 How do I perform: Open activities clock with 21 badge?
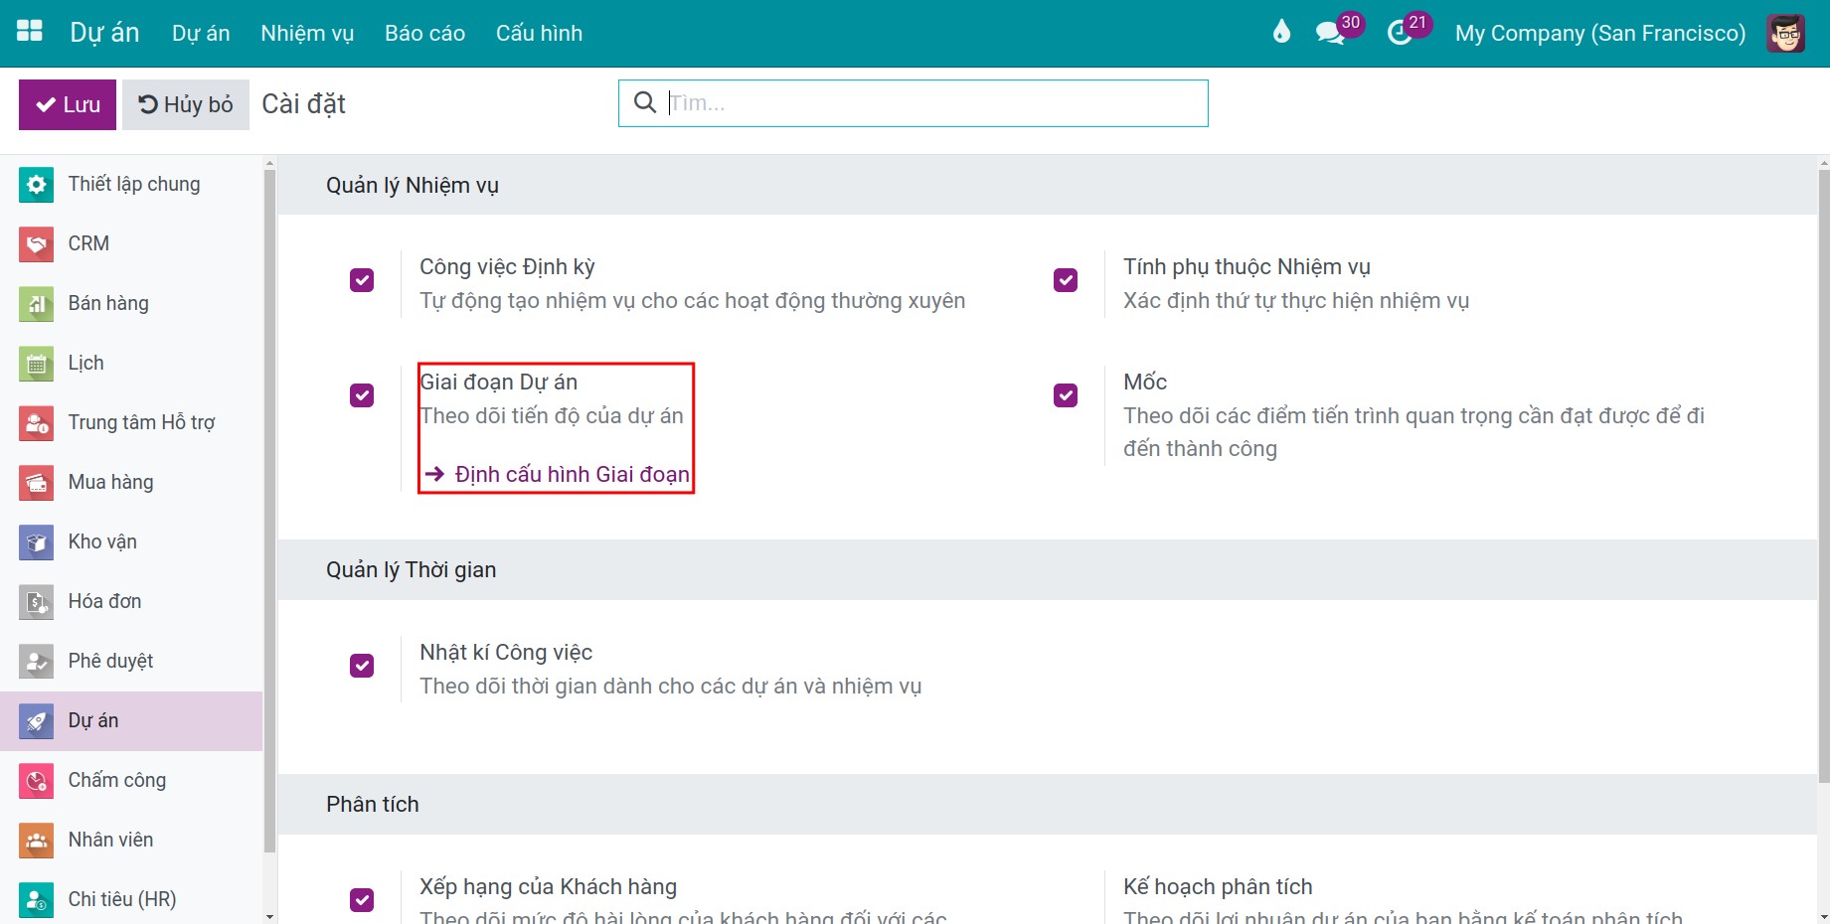[1408, 32]
